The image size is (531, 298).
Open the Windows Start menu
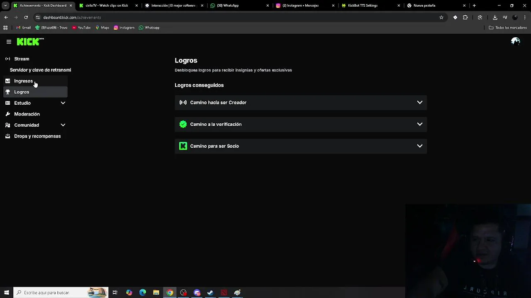[x=7, y=293]
